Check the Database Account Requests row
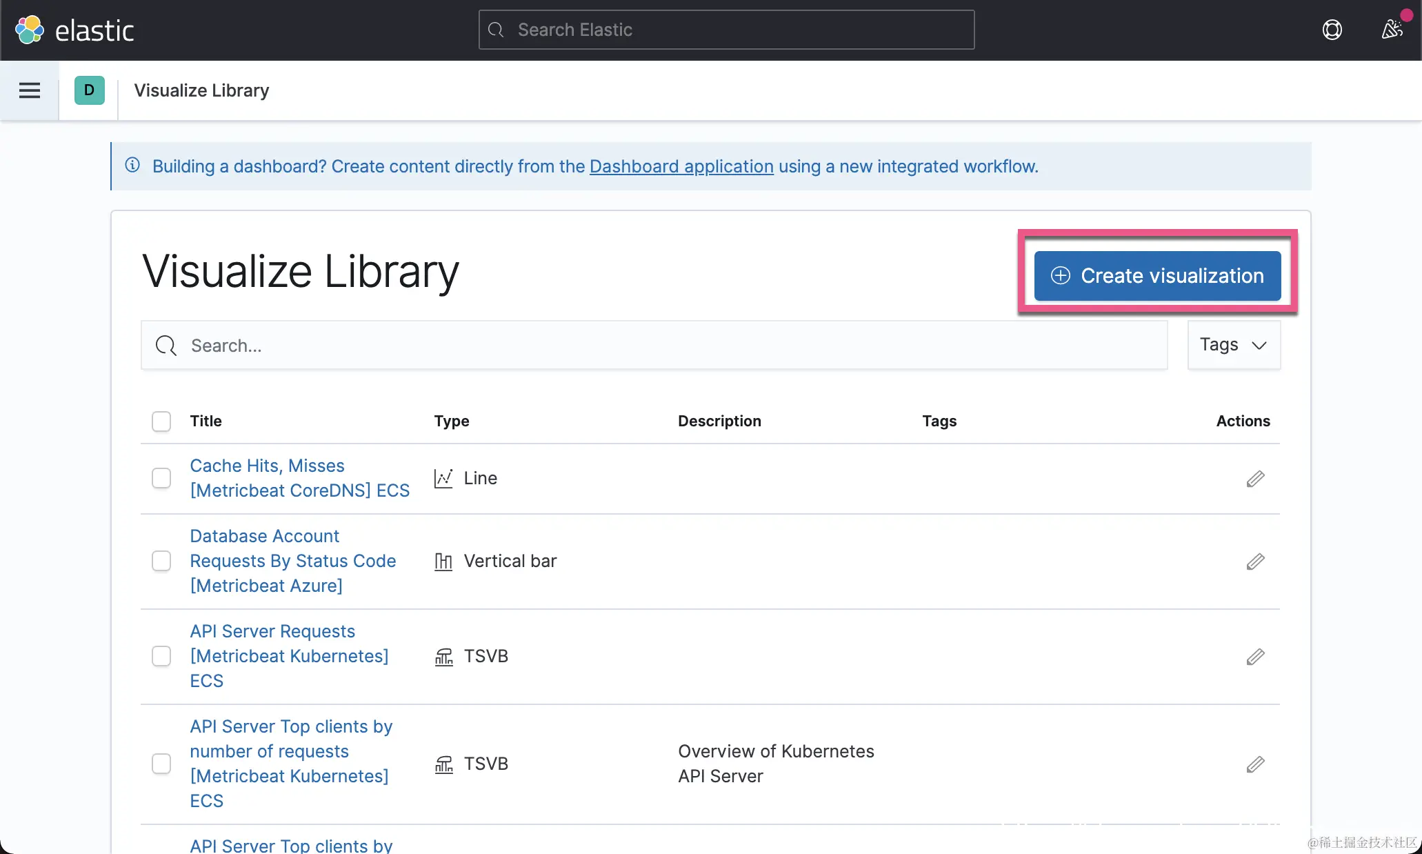Viewport: 1422px width, 854px height. click(161, 561)
